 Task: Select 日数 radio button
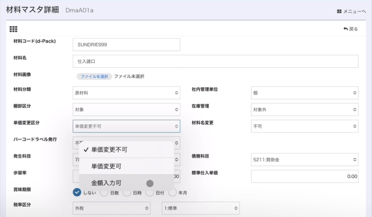104,193
